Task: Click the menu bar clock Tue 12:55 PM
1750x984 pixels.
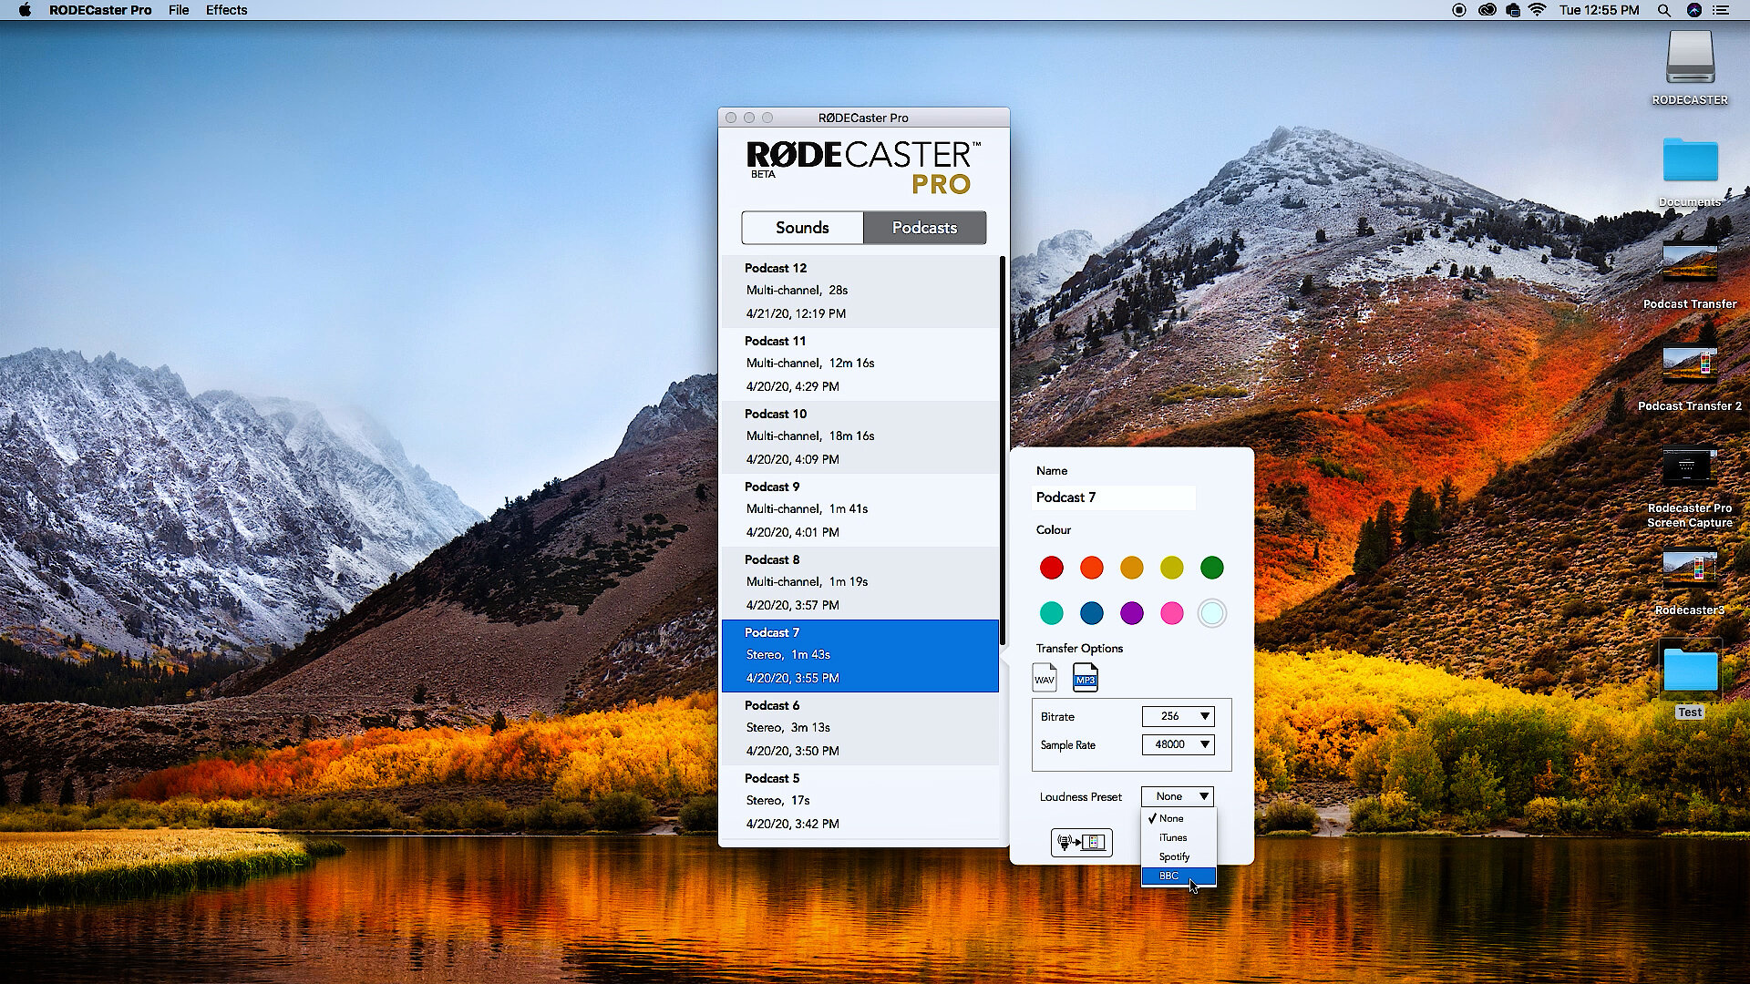Action: 1599,10
